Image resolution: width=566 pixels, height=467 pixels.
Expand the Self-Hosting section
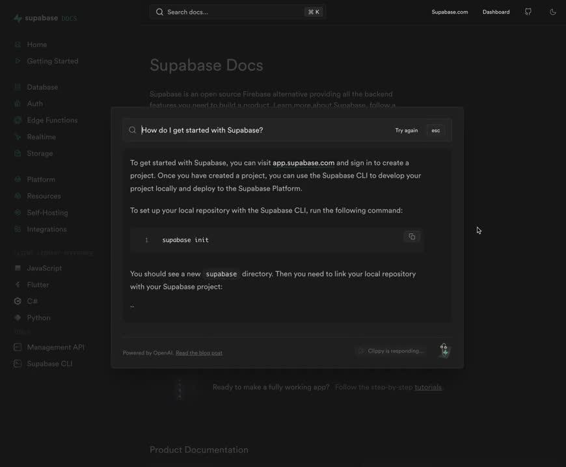coord(18,212)
